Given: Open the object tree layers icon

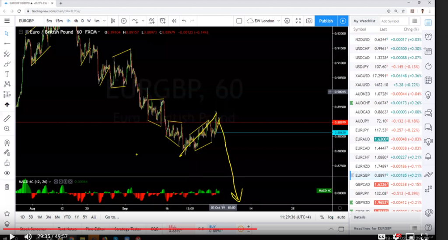Looking at the screenshot, I should (x=7, y=224).
